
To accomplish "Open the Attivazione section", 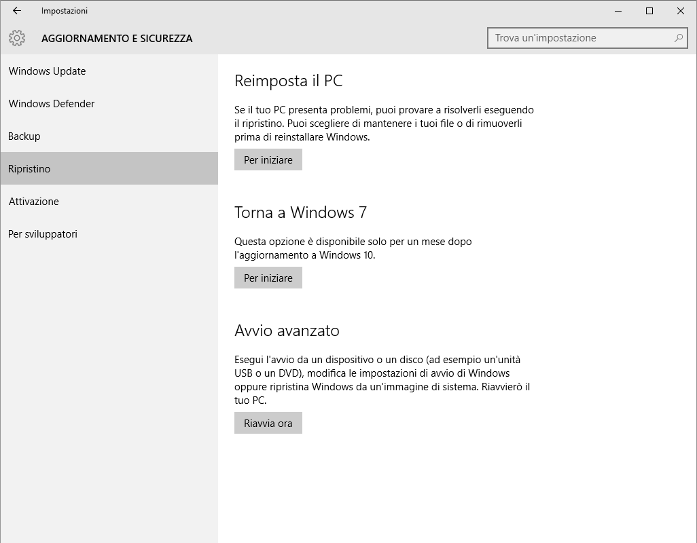I will click(x=109, y=201).
